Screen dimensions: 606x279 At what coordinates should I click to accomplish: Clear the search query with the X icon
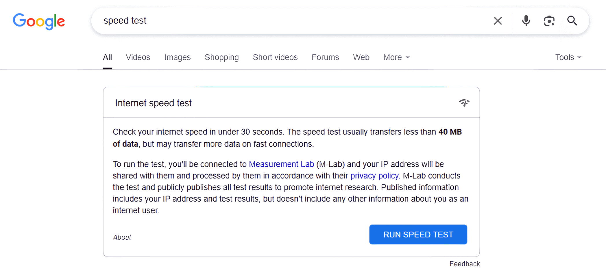(x=498, y=21)
